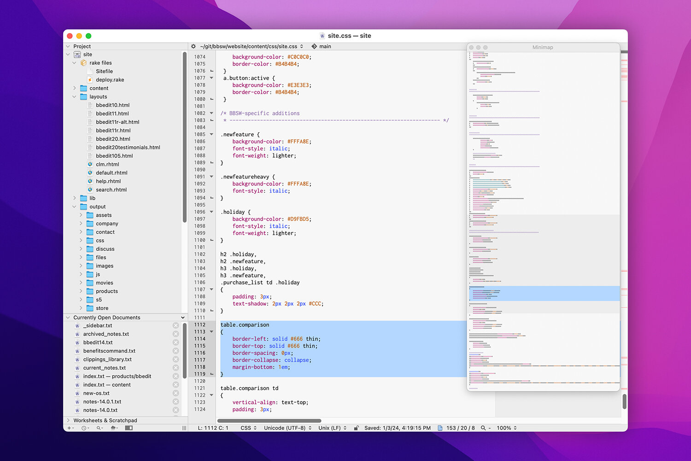Toggle the sidebar layout icon in bottom toolbar
Image resolution: width=691 pixels, height=461 pixels.
pos(129,427)
